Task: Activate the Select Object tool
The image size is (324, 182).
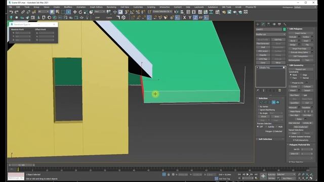Action: (x=52, y=12)
